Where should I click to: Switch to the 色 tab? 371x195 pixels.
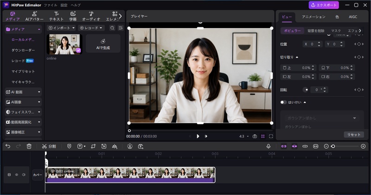(337, 17)
